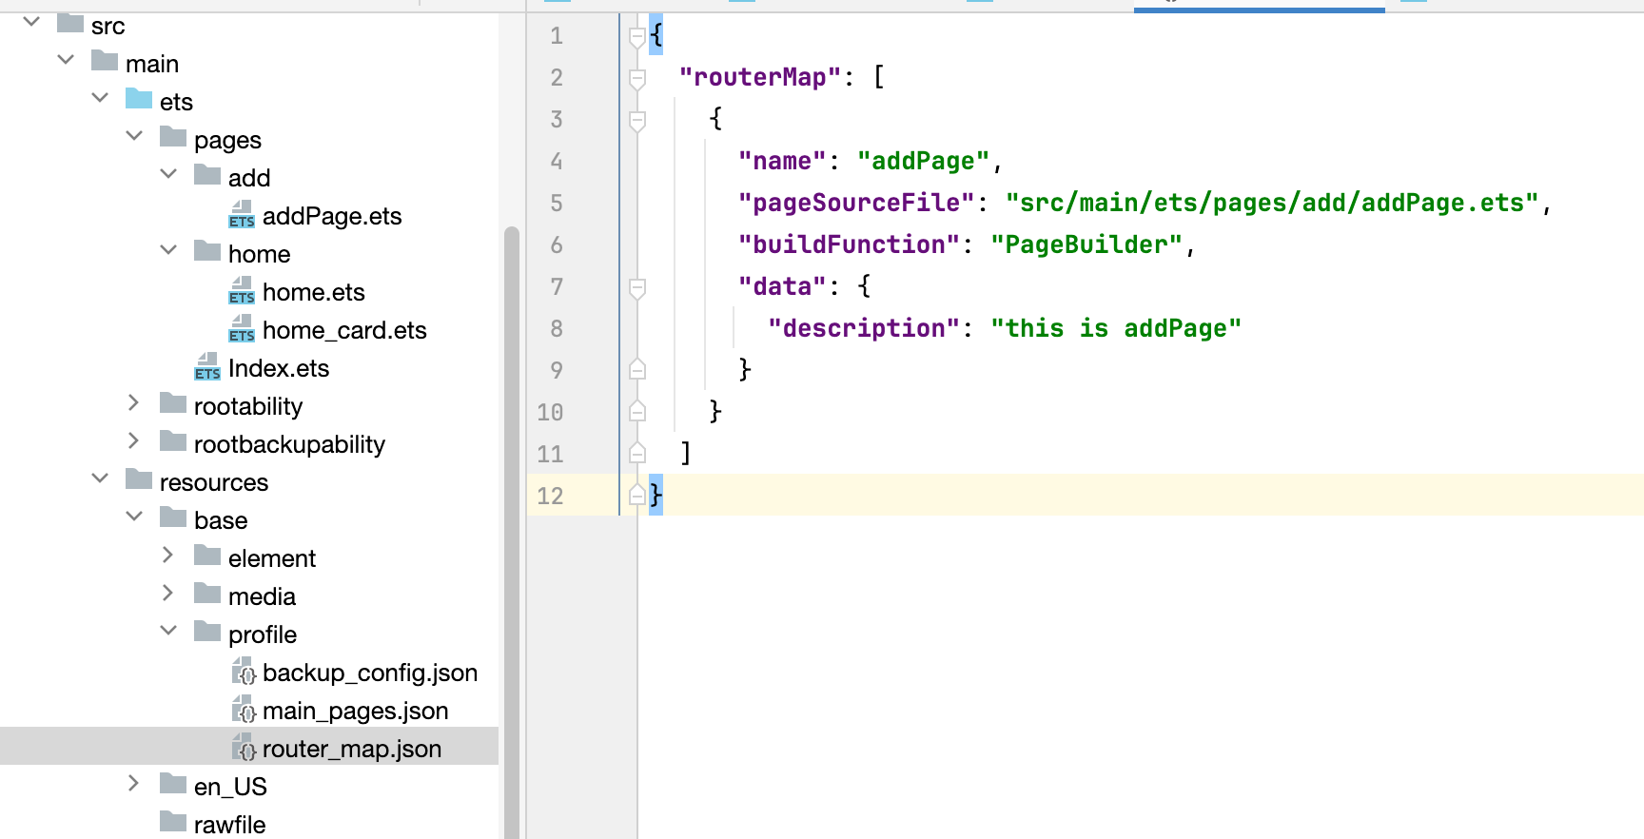Click the en_US folder icon

coord(173,784)
